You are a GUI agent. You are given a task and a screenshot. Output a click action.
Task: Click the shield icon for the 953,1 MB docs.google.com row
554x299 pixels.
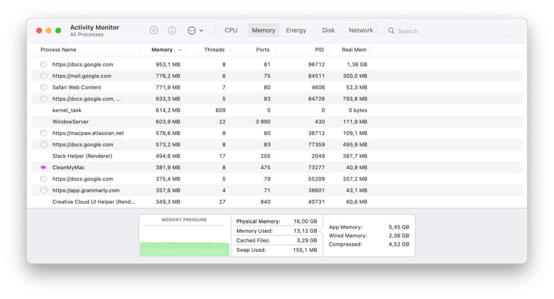[44, 65]
